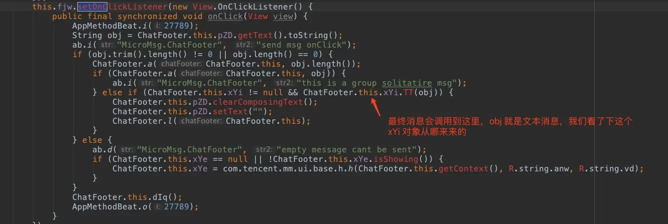
Task: Click the AppMethodBeat.o call with 27789
Action: pyautogui.click(x=135, y=206)
